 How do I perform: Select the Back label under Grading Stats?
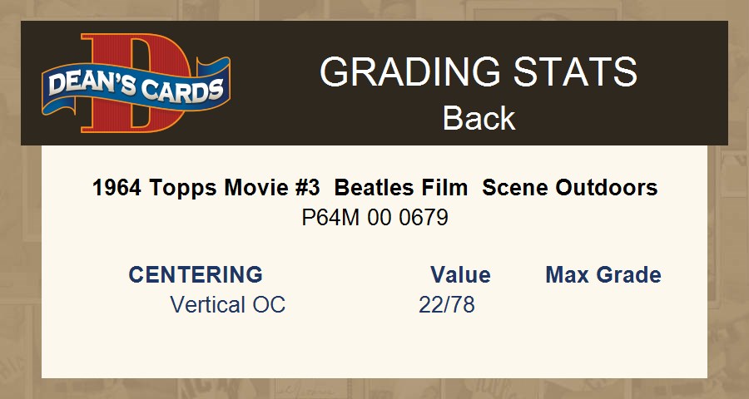479,118
